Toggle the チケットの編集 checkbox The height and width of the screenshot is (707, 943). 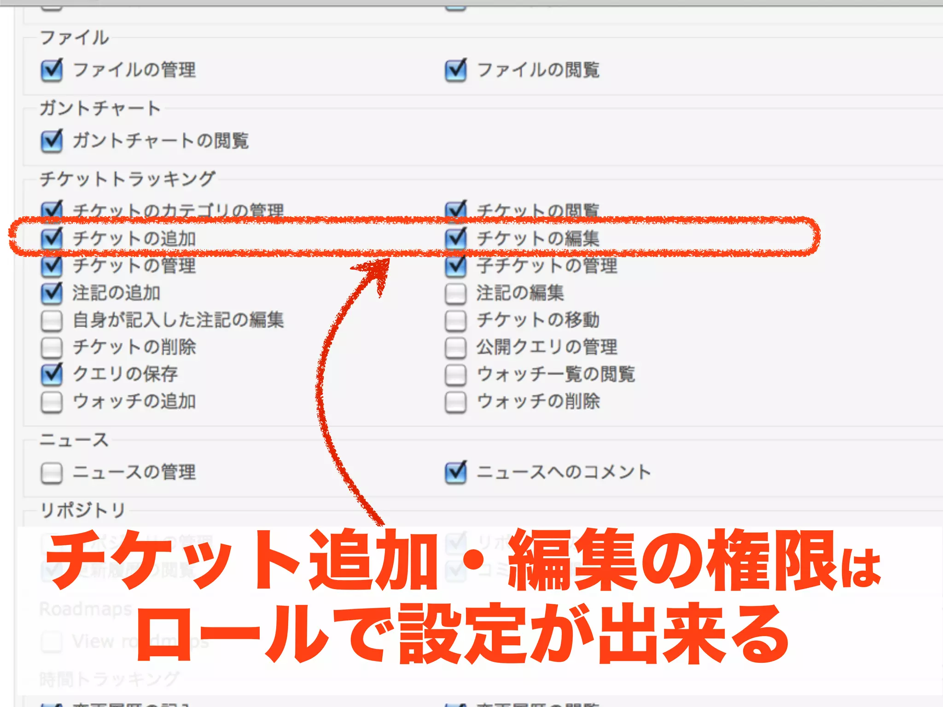(456, 238)
